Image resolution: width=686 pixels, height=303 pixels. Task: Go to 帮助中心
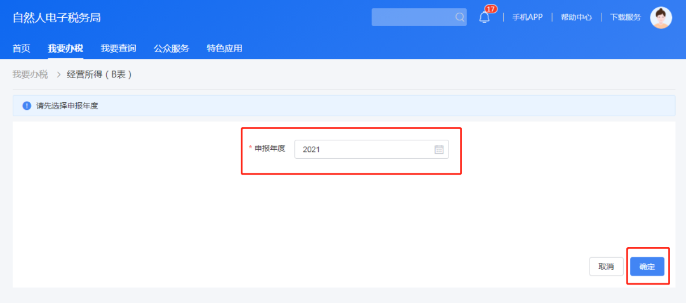[576, 17]
